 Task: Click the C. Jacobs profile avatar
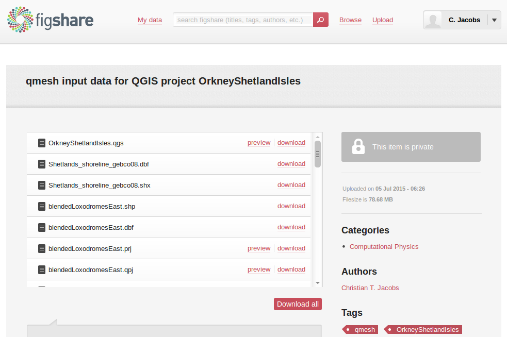coord(434,20)
